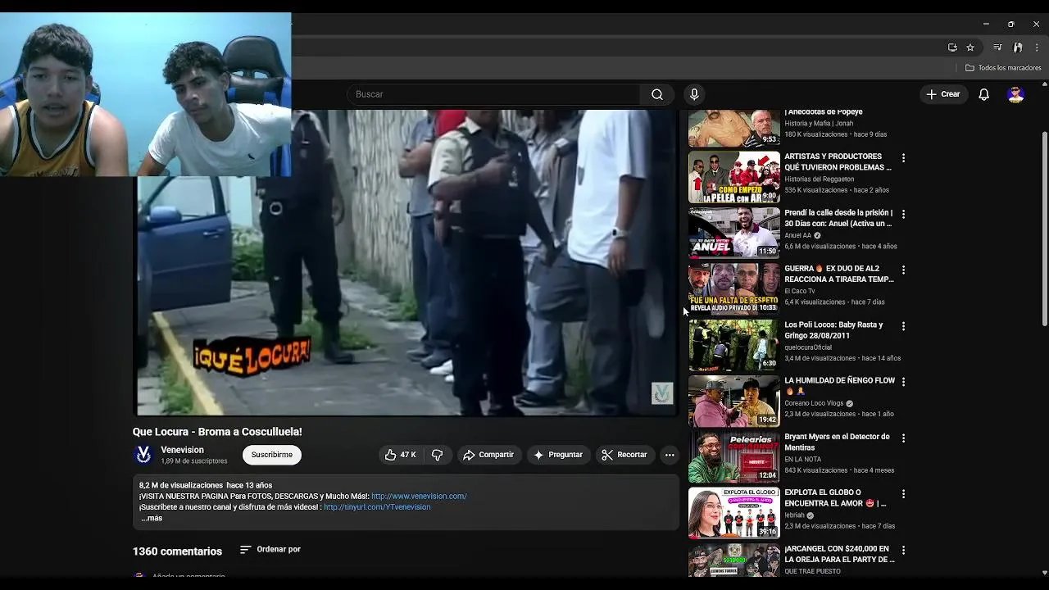Open options menu for ARTISTAS Y PRODUCTORES video
Image resolution: width=1049 pixels, height=590 pixels.
coord(903,157)
